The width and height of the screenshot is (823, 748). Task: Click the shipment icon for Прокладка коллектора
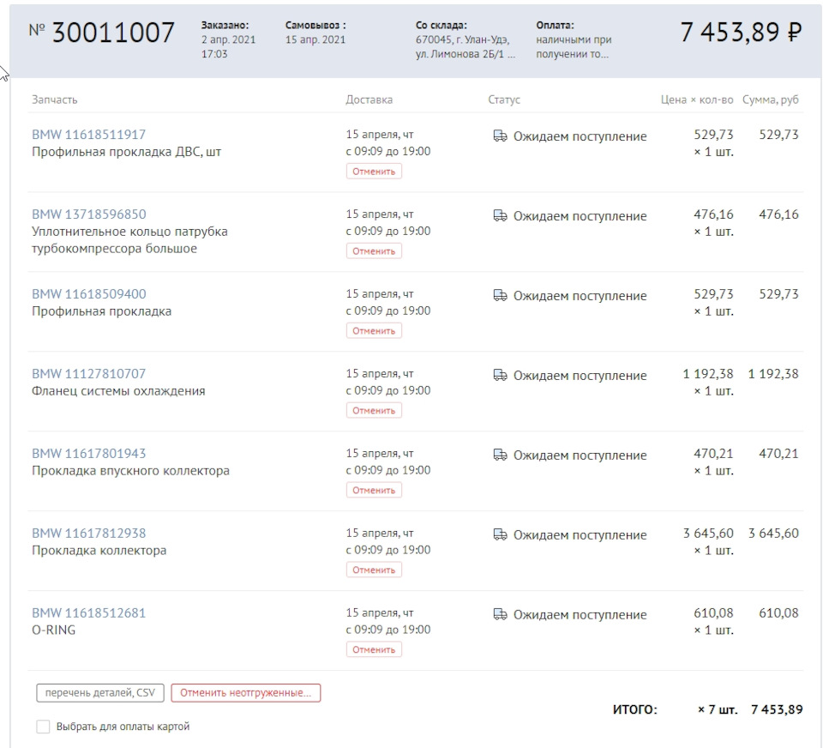click(x=502, y=534)
